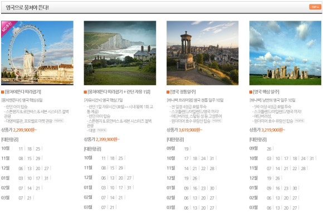The image size is (323, 213).
Task: Select 01월 10 in 영국 핵심 7일
Action: tap(112, 188)
